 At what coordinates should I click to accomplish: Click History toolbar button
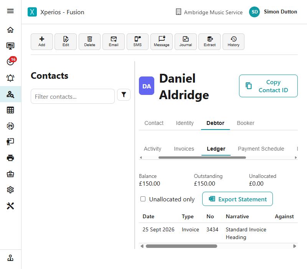(x=233, y=42)
